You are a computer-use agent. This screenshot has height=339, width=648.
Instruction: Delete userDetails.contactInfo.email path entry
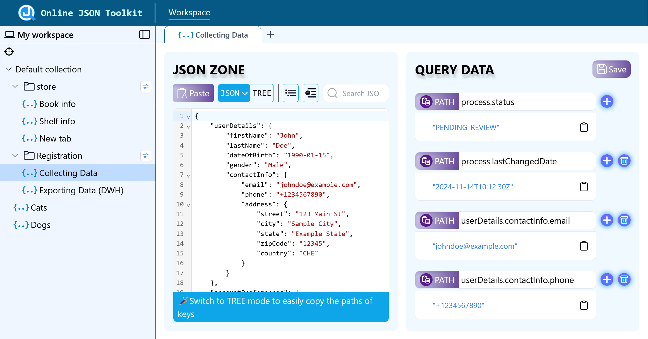623,220
